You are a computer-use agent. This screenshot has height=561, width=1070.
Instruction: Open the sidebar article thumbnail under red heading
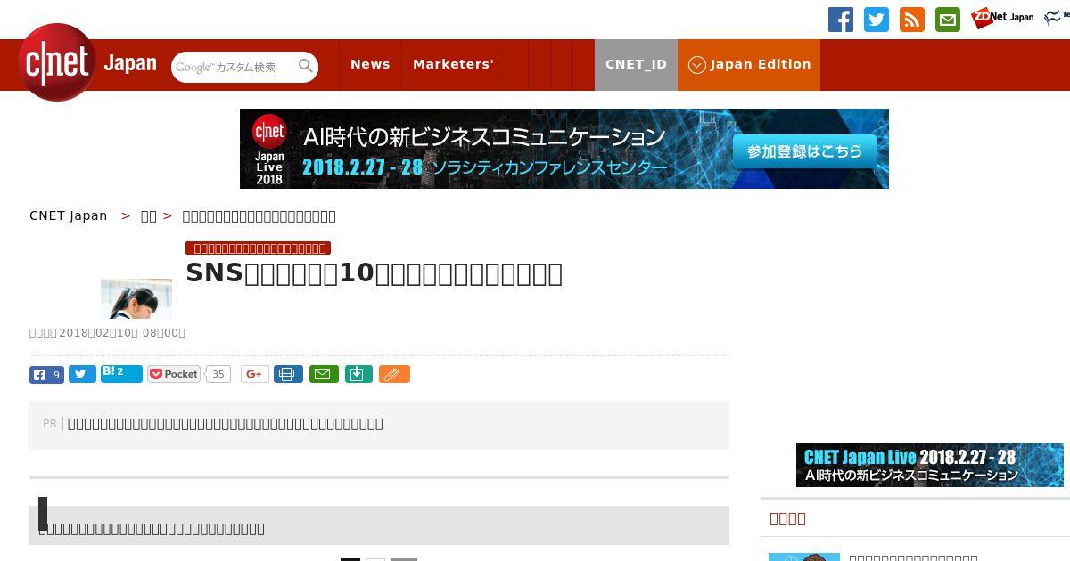point(804,557)
